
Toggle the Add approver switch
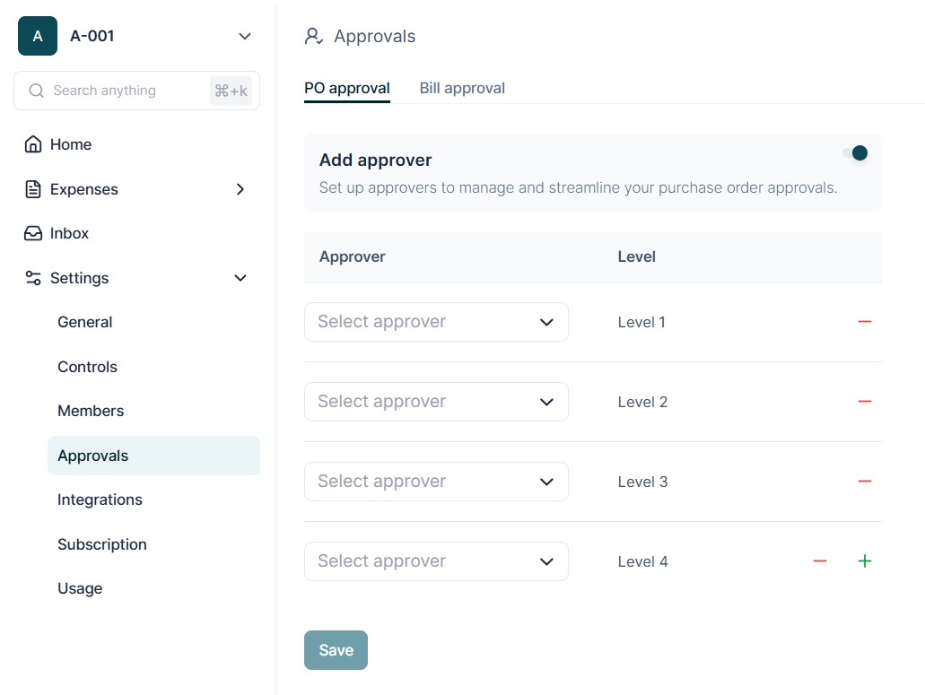(855, 153)
